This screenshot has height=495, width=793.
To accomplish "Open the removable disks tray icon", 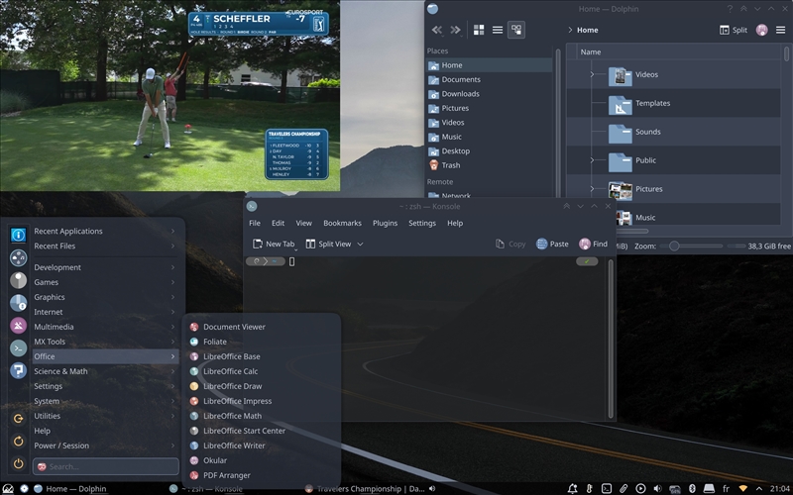I will tap(709, 488).
